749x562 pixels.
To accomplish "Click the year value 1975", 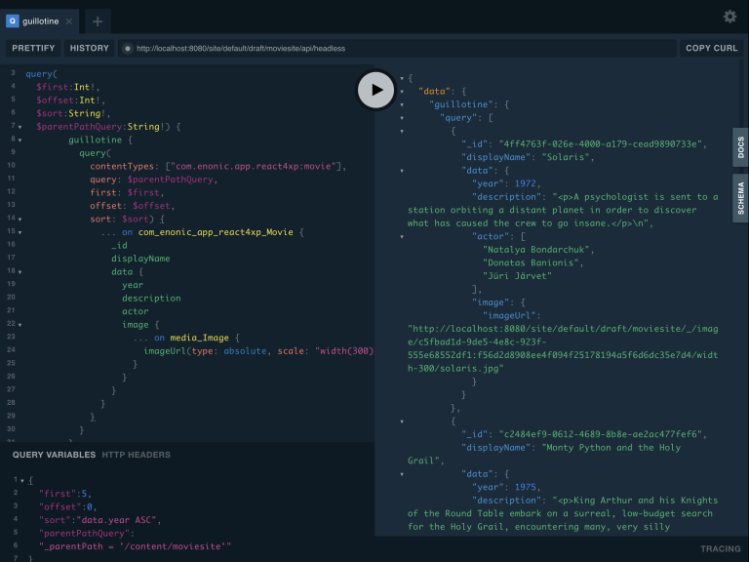I will 525,487.
